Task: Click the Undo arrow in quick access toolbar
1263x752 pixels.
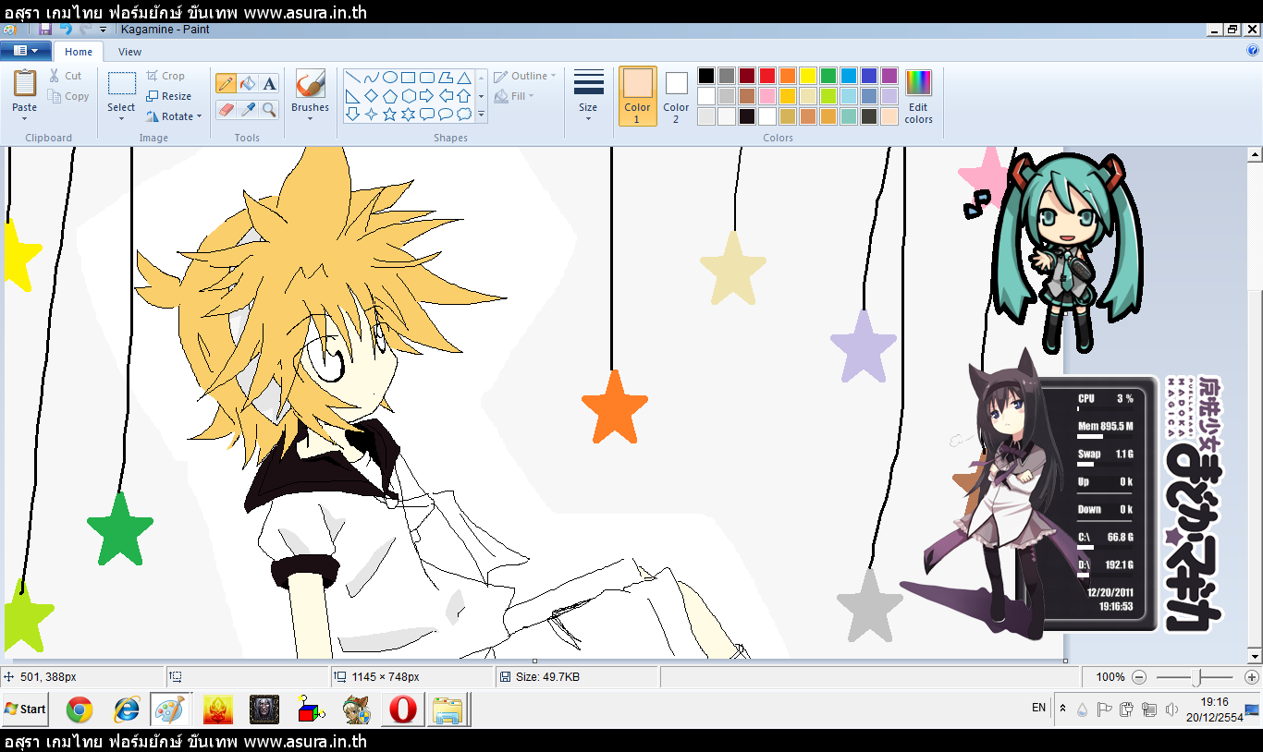Action: 66,30
